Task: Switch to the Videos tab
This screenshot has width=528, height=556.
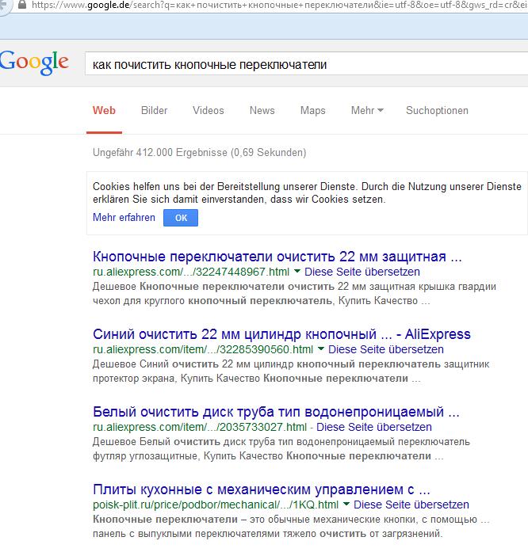Action: pos(209,110)
